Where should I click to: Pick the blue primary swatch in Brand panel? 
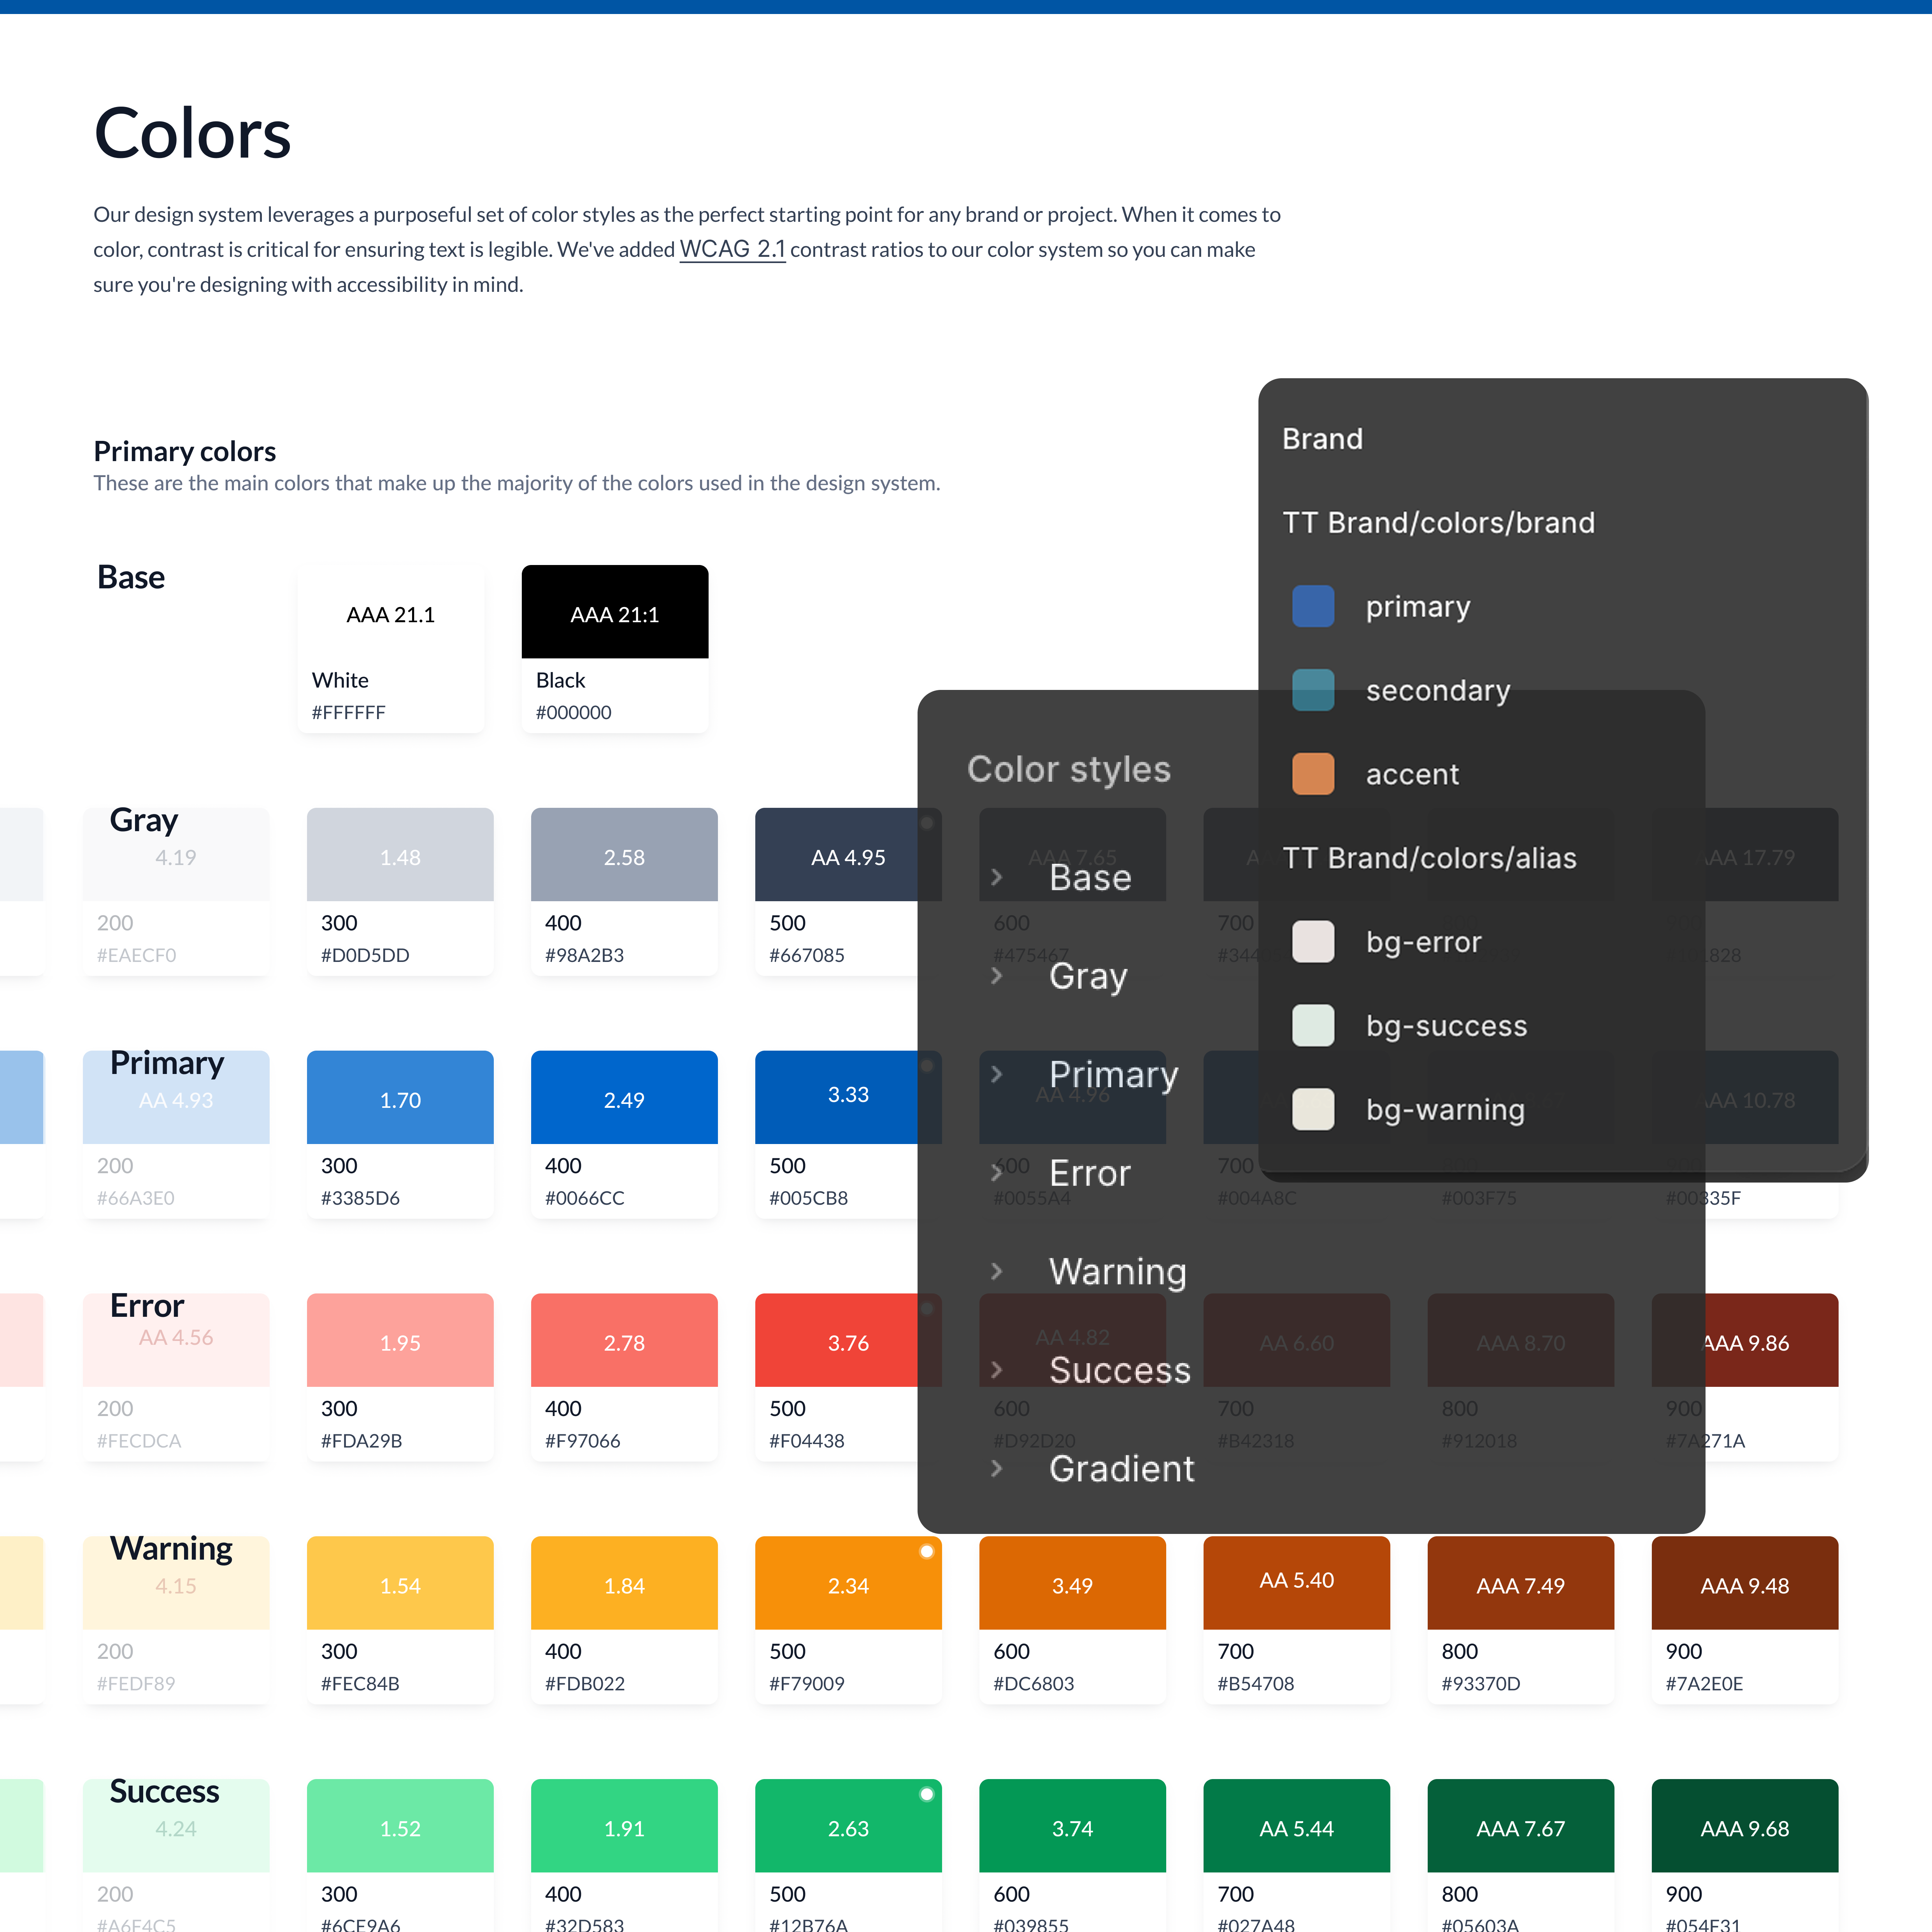point(1313,606)
